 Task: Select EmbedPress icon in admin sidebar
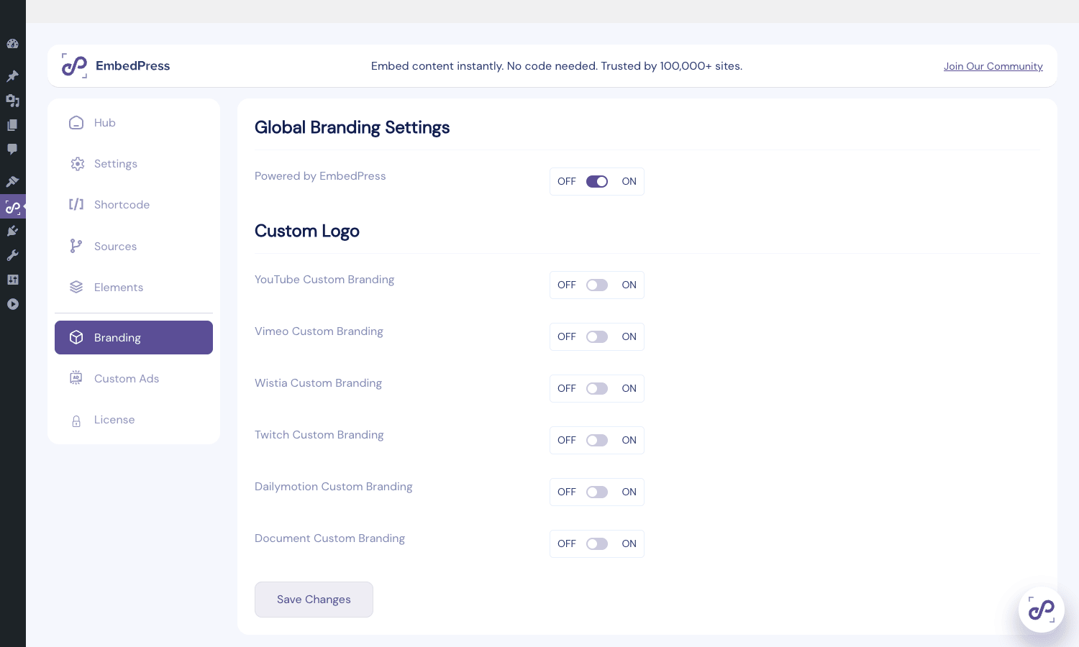(x=12, y=206)
